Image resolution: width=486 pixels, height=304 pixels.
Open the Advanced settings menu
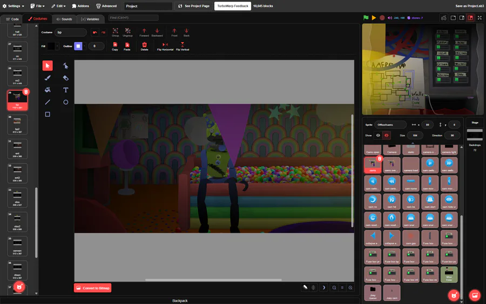[x=106, y=6]
